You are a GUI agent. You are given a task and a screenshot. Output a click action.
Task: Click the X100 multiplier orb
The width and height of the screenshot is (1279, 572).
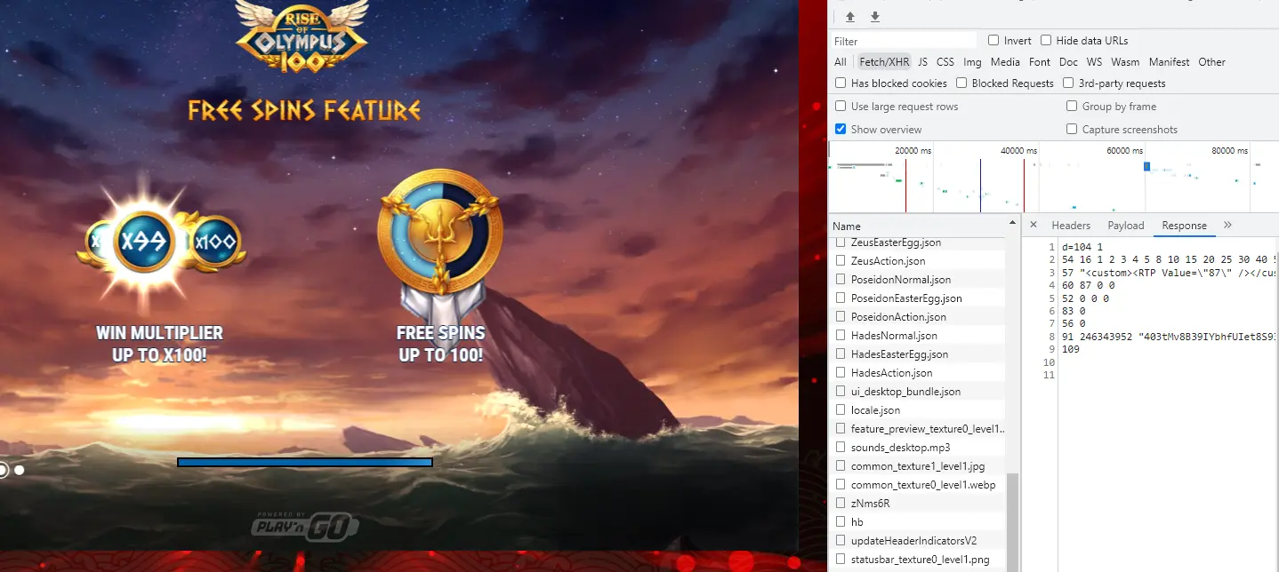(215, 242)
